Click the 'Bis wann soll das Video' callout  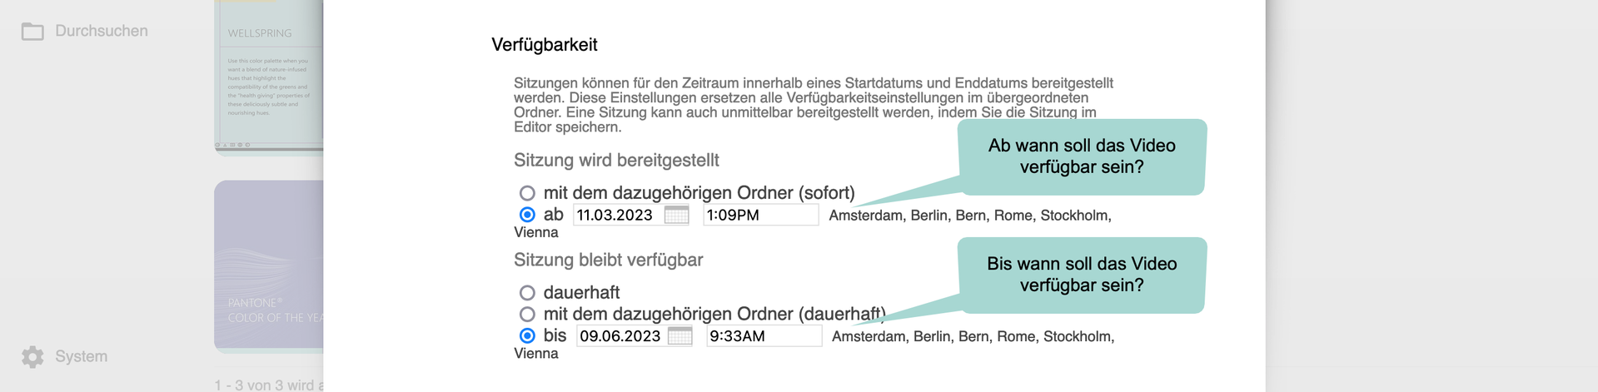coord(1081,275)
